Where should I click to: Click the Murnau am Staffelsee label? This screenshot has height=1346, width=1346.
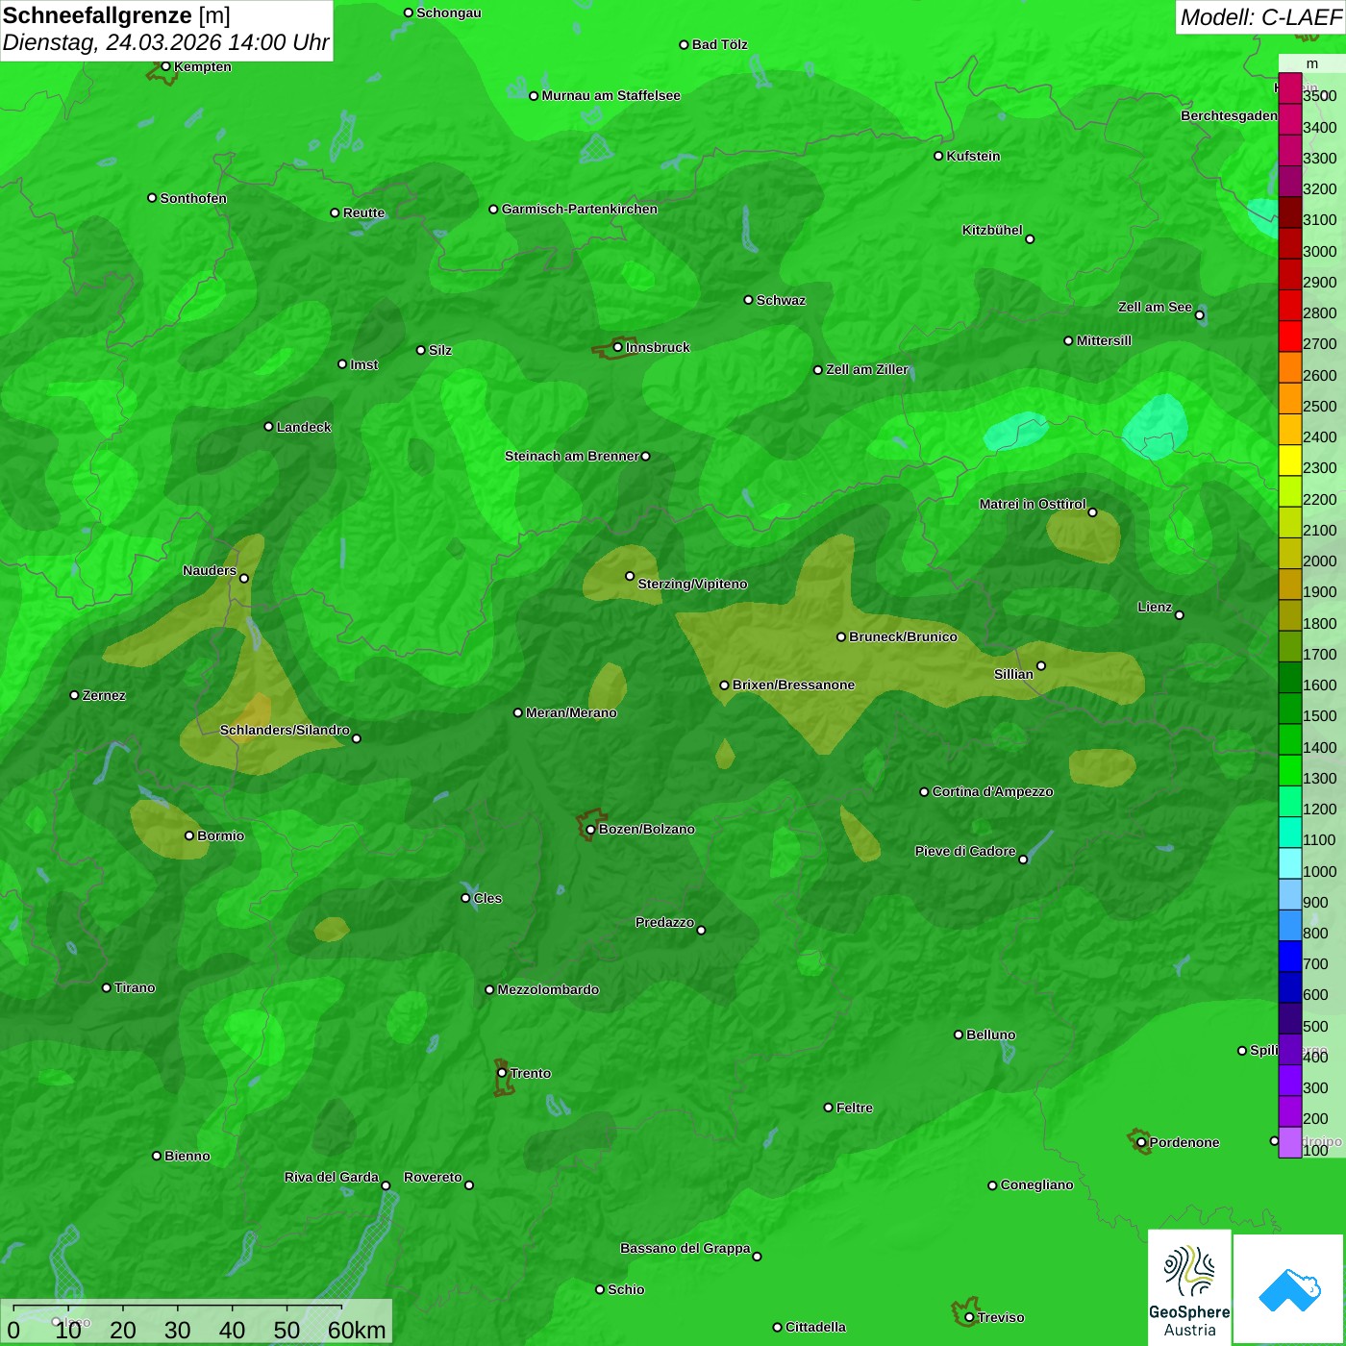click(x=611, y=95)
